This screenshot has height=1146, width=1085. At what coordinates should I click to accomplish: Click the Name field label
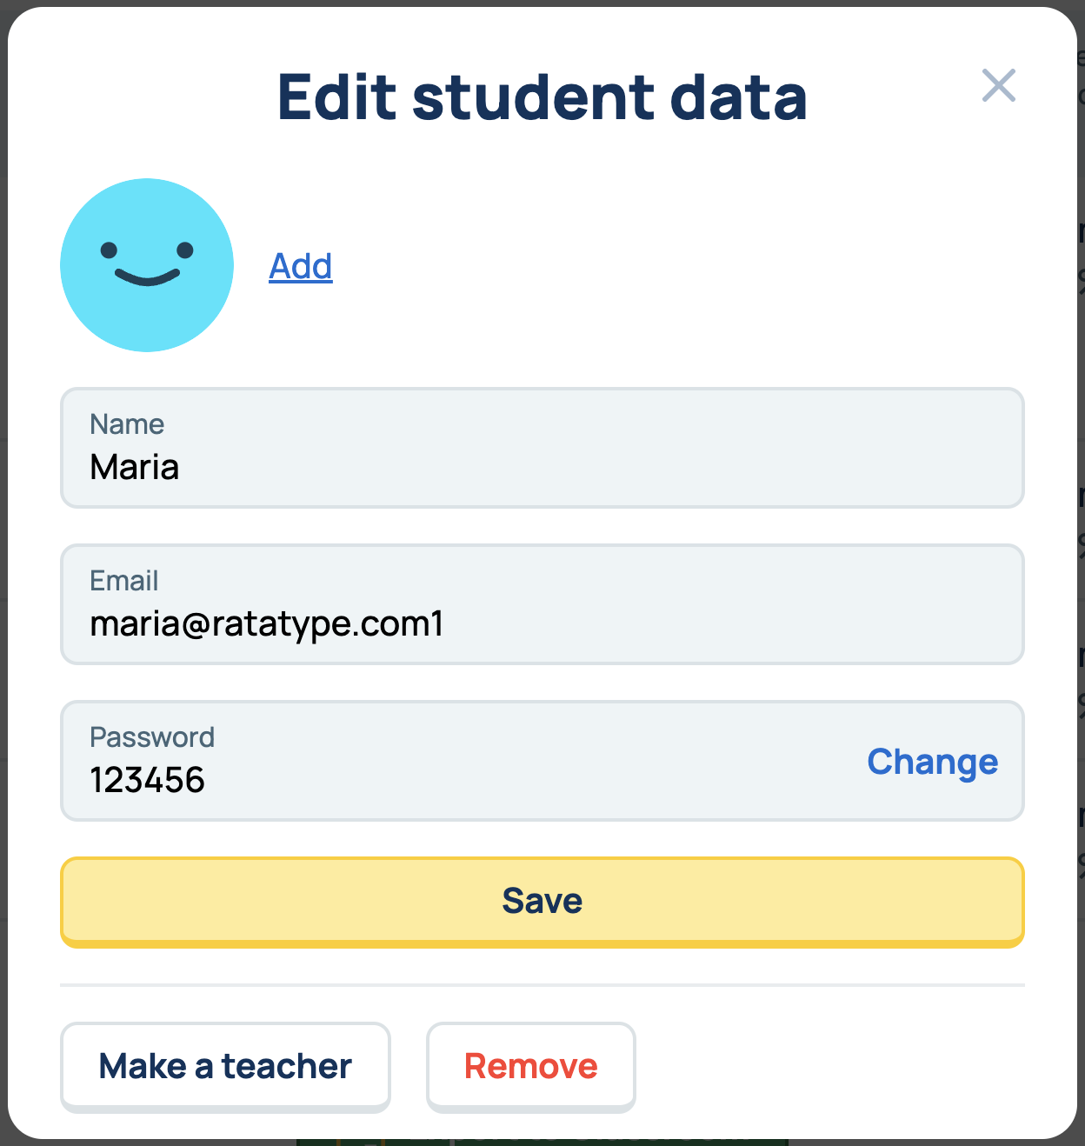coord(127,424)
